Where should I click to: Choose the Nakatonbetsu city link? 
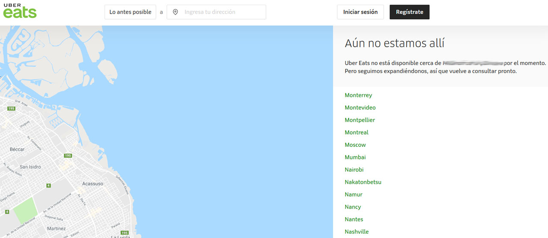pos(363,182)
